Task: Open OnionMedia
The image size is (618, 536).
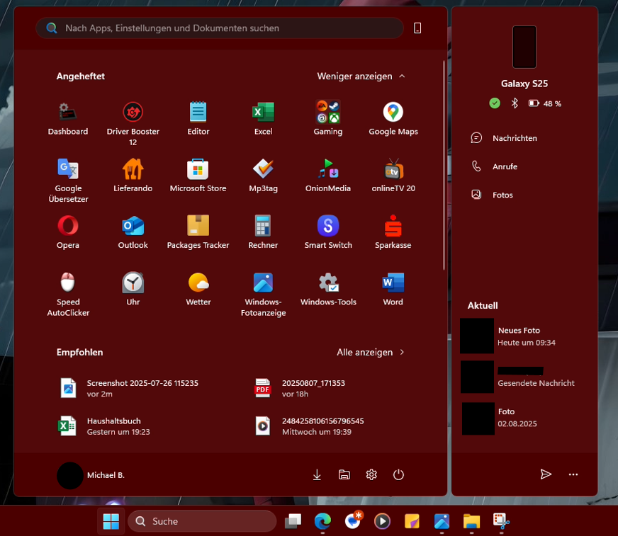Action: coord(328,176)
